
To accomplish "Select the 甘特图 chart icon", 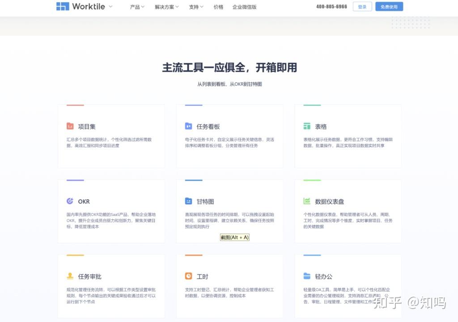I will tap(188, 201).
